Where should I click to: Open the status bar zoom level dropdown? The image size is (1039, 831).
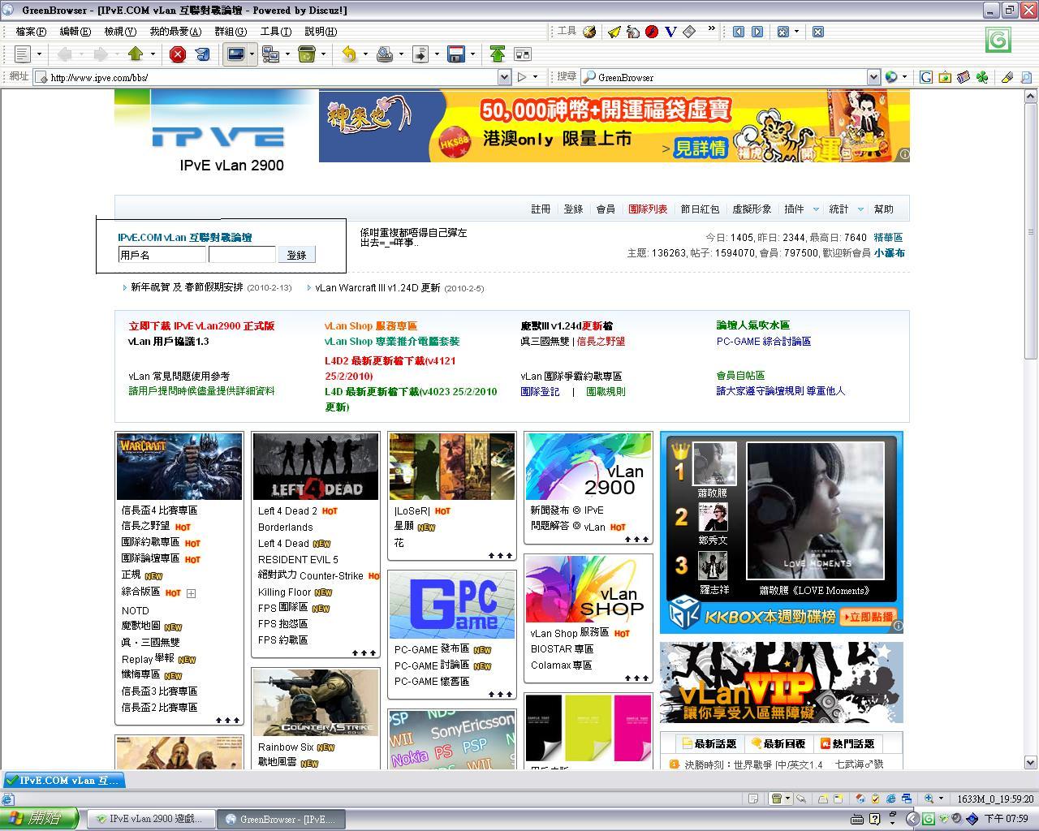942,799
